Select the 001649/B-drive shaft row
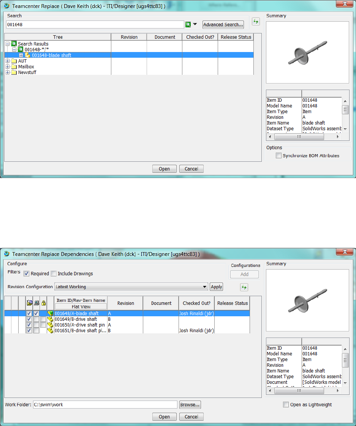The width and height of the screenshot is (356, 426). point(127,319)
